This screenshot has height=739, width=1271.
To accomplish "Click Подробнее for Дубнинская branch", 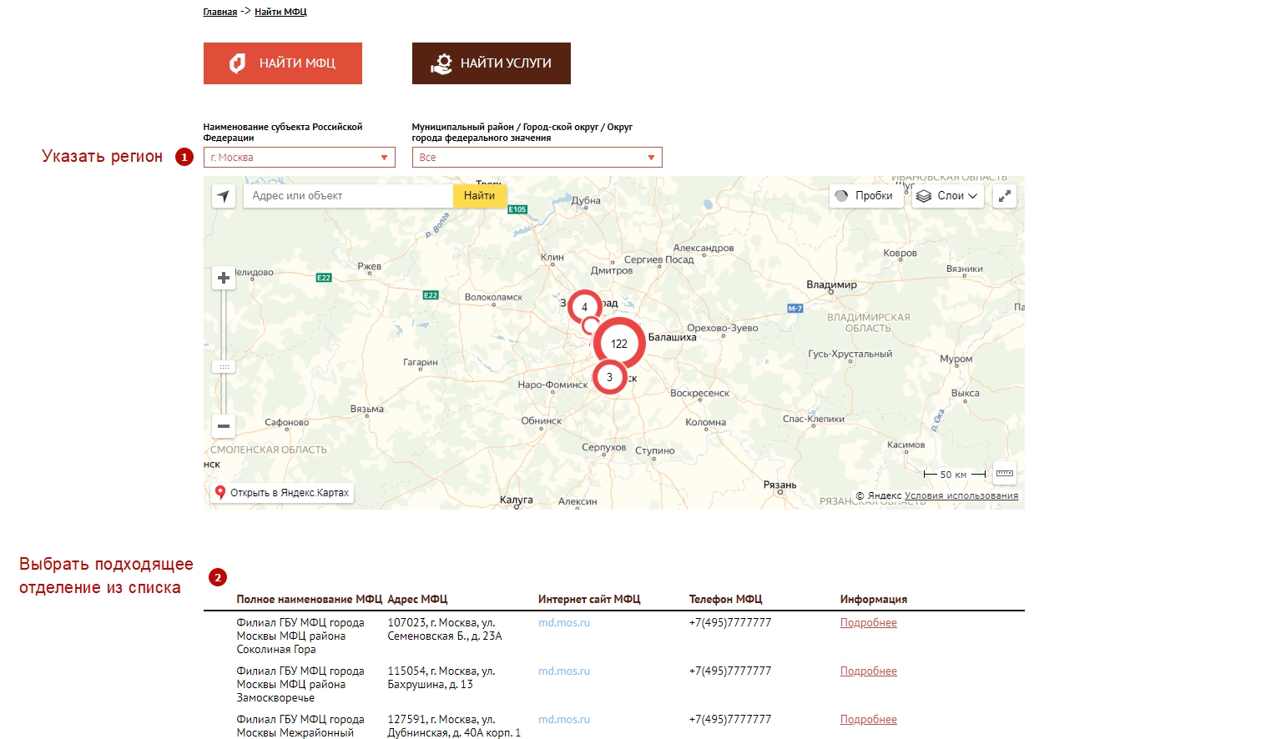I will pos(869,720).
